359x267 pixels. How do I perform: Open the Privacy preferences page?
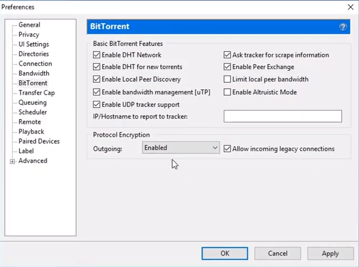29,35
